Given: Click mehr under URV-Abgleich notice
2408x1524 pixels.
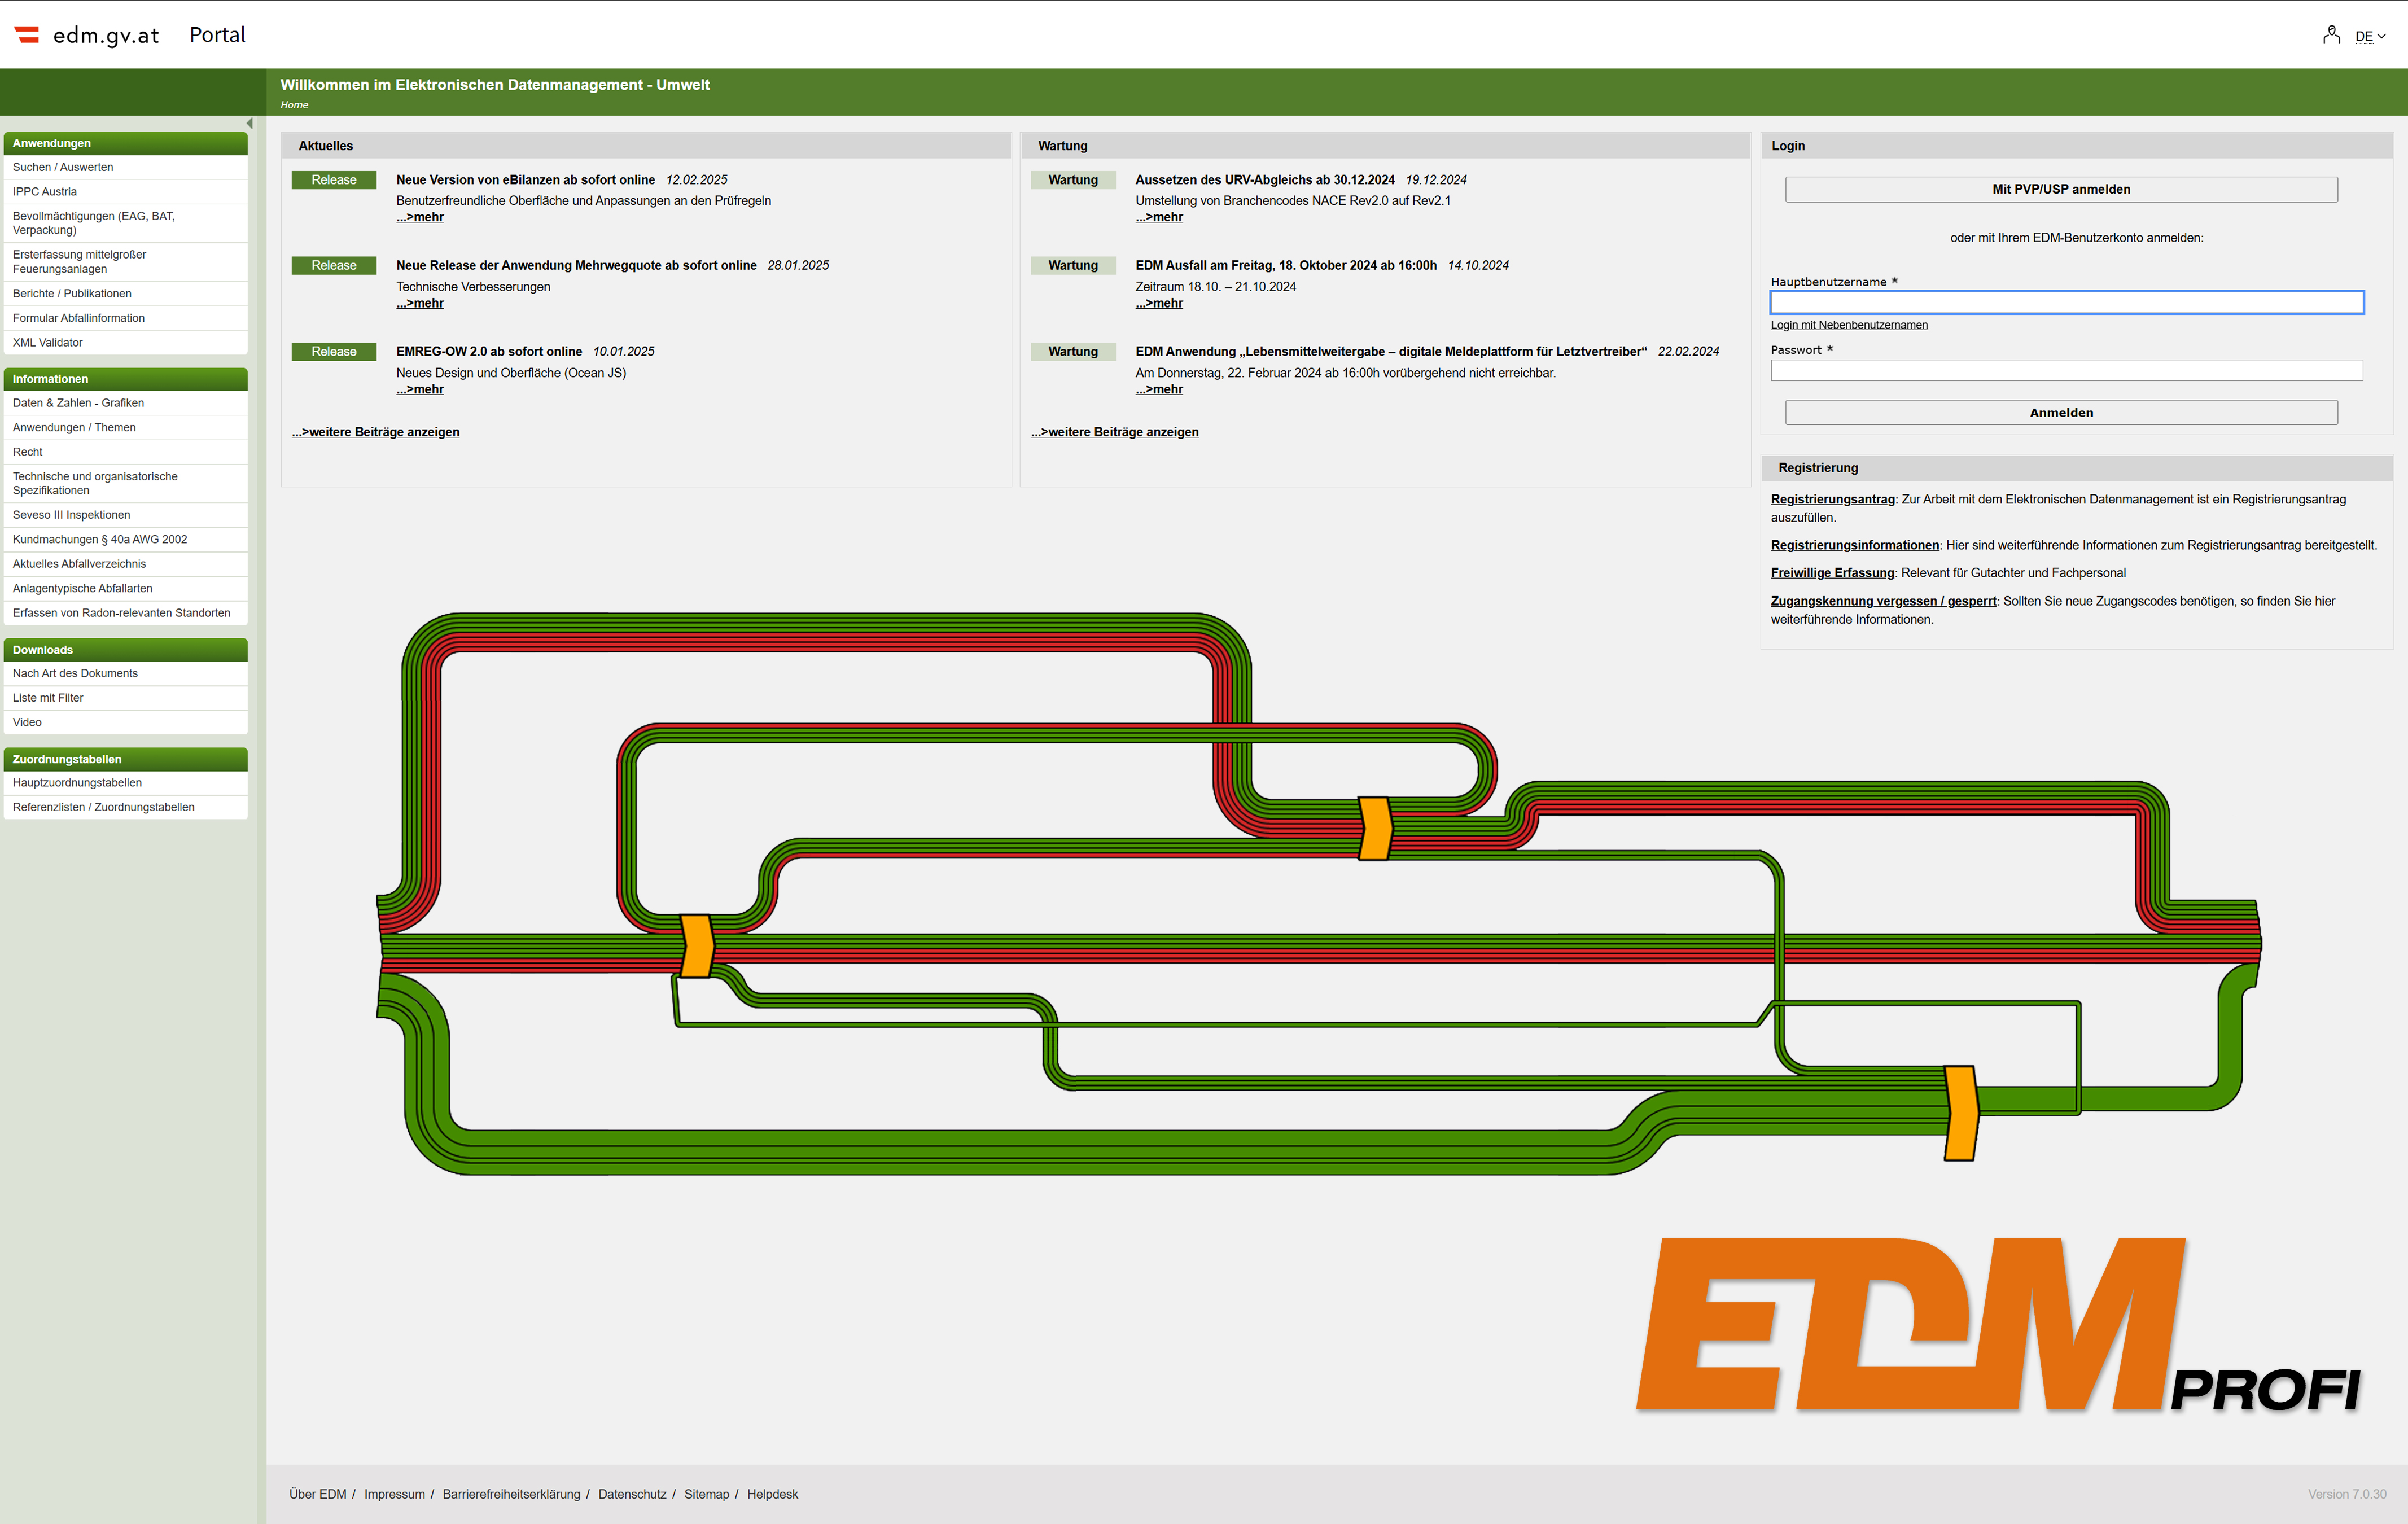Looking at the screenshot, I should coord(1159,217).
